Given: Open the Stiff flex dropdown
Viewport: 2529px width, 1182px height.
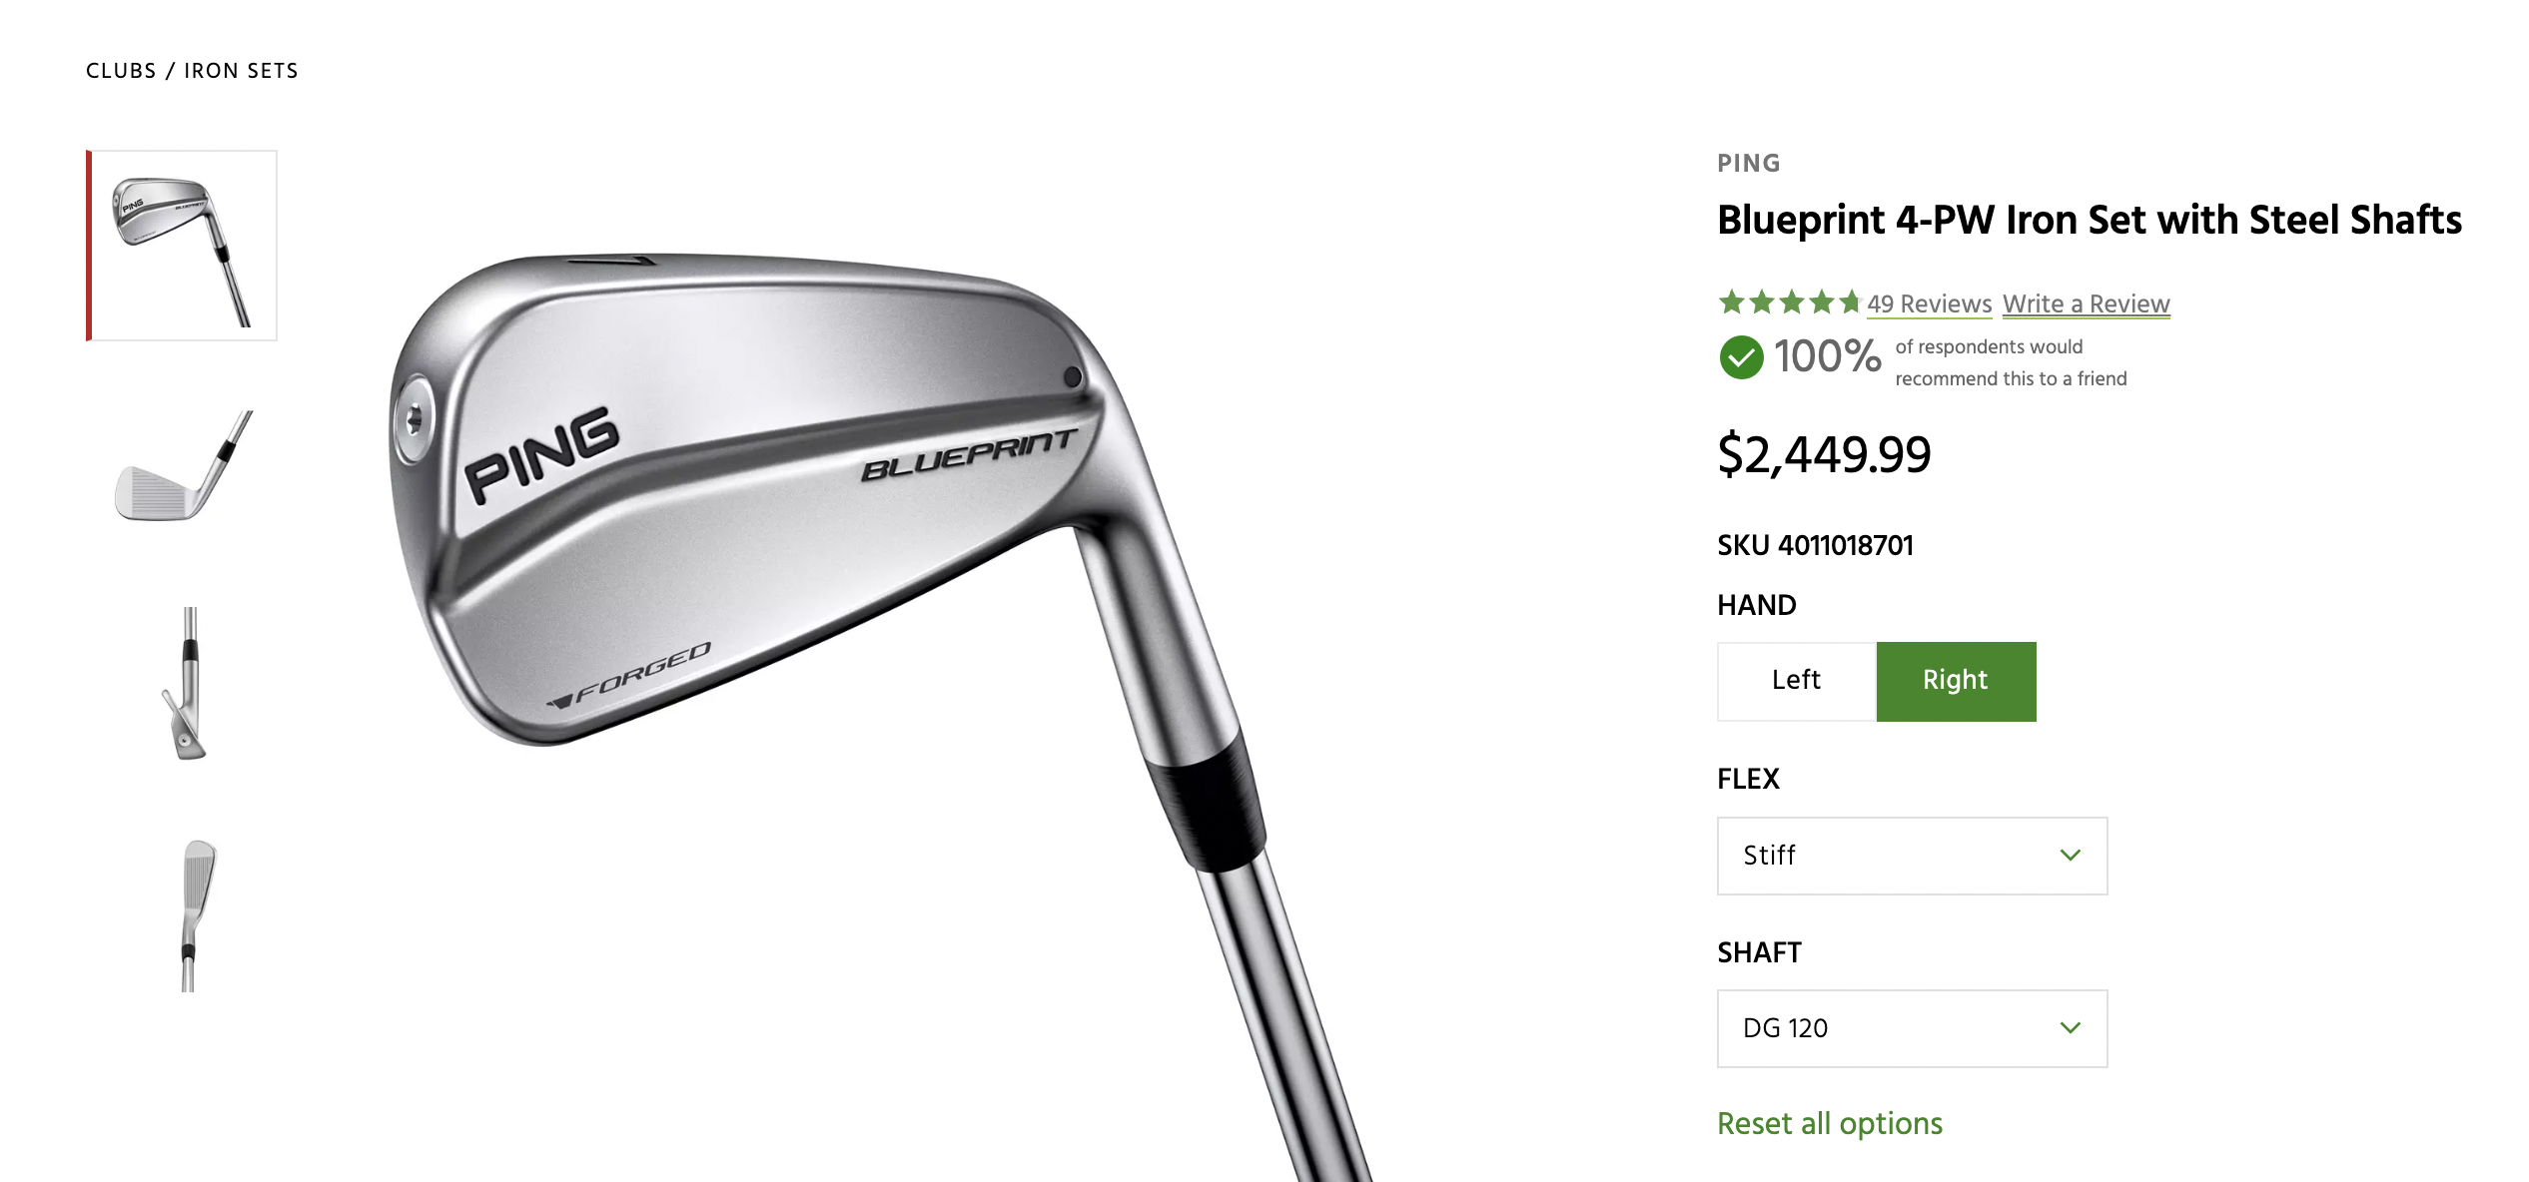Looking at the screenshot, I should (1912, 856).
